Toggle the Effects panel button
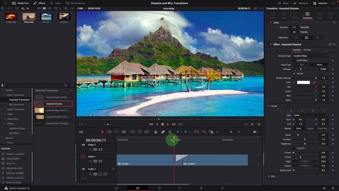 [x=39, y=3]
